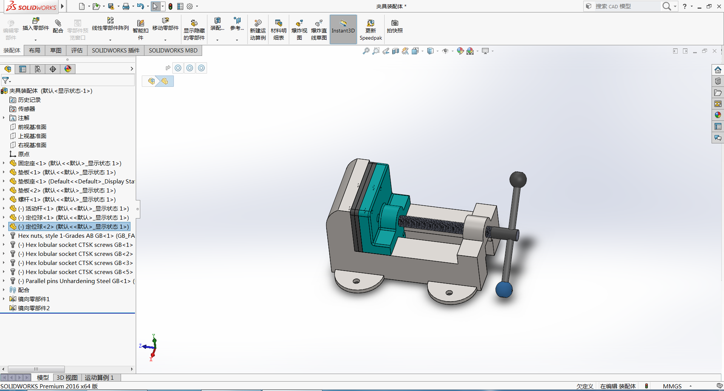Image resolution: width=724 pixels, height=391 pixels.
Task: Click the MMGS unit system button
Action: point(672,386)
